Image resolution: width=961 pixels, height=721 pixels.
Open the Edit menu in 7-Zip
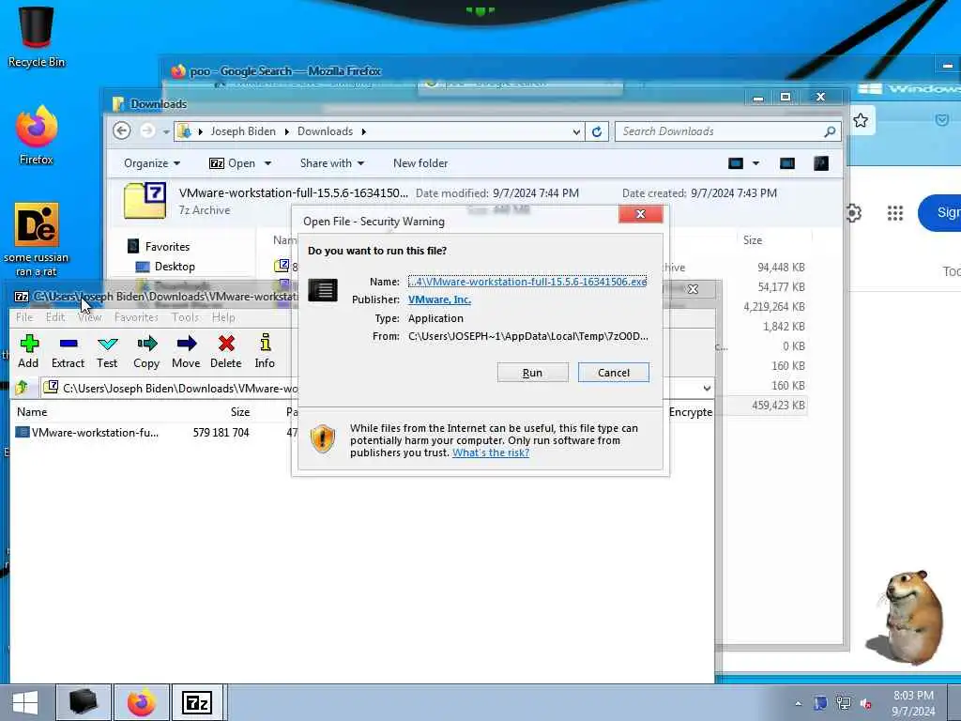click(55, 317)
